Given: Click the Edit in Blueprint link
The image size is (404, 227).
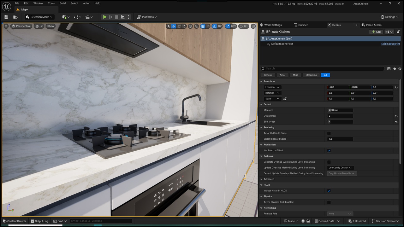Looking at the screenshot, I should pos(390,44).
